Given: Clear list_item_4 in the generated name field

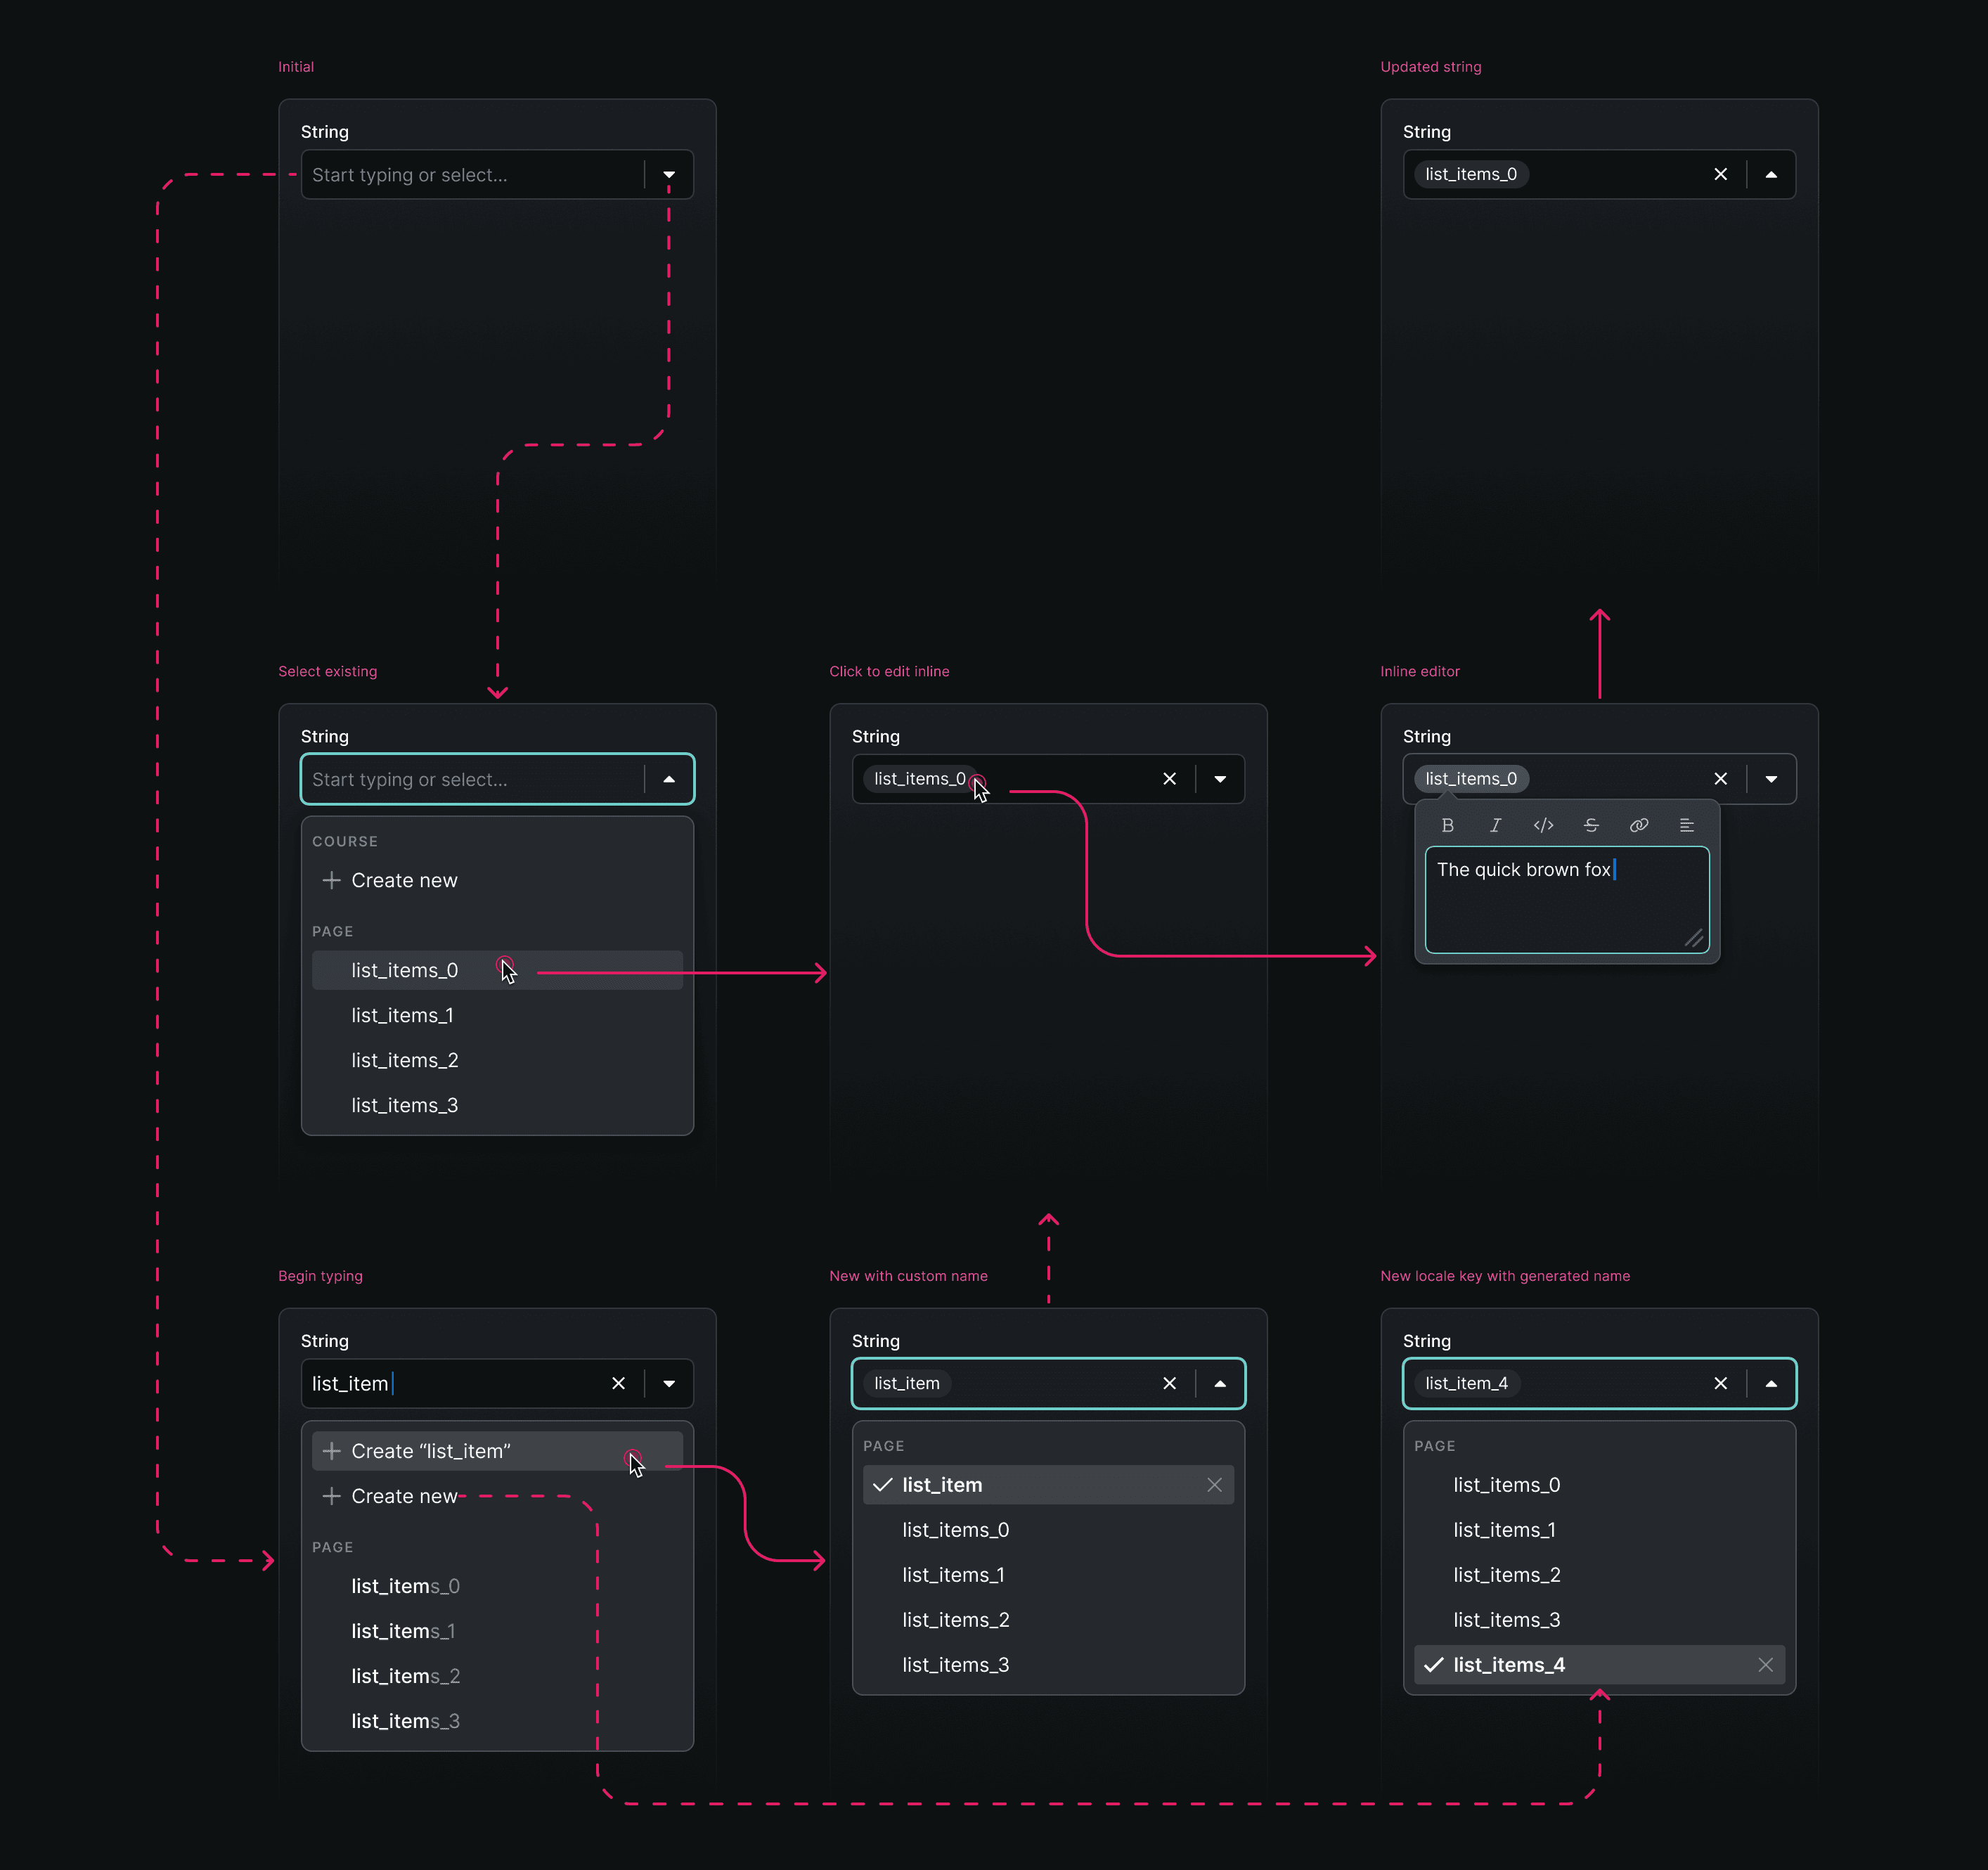Looking at the screenshot, I should (1720, 1383).
